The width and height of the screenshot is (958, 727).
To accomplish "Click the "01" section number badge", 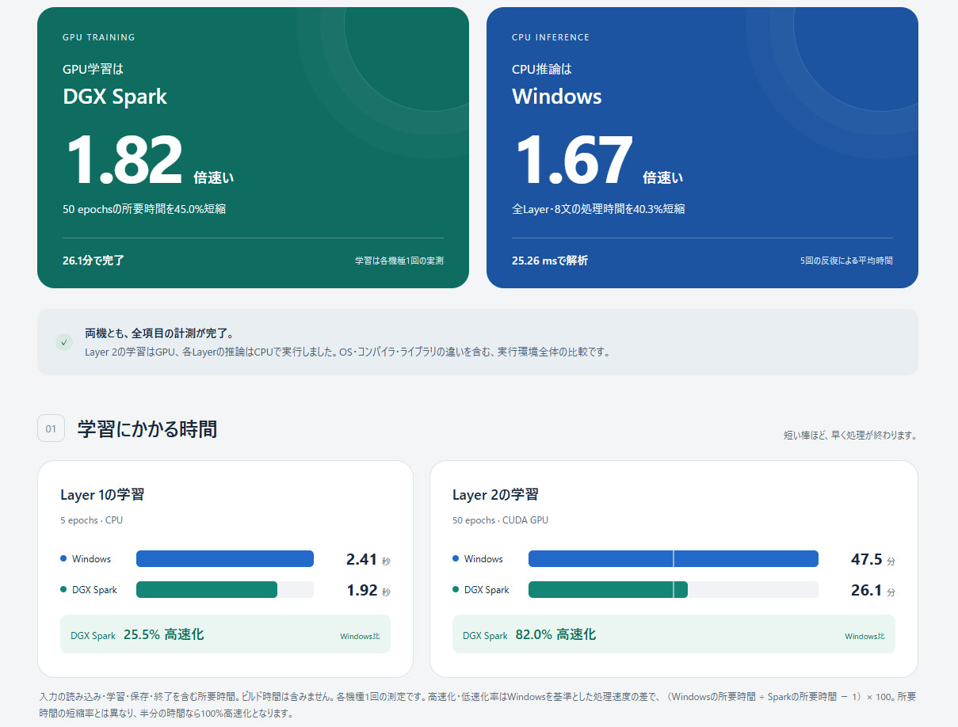I will [51, 428].
